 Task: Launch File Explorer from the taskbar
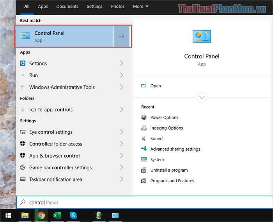[x=25, y=215]
